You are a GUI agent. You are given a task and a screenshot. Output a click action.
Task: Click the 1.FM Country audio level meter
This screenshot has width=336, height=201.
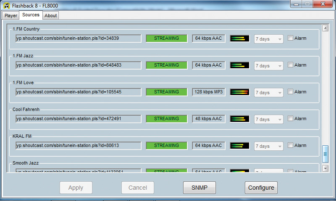240,39
